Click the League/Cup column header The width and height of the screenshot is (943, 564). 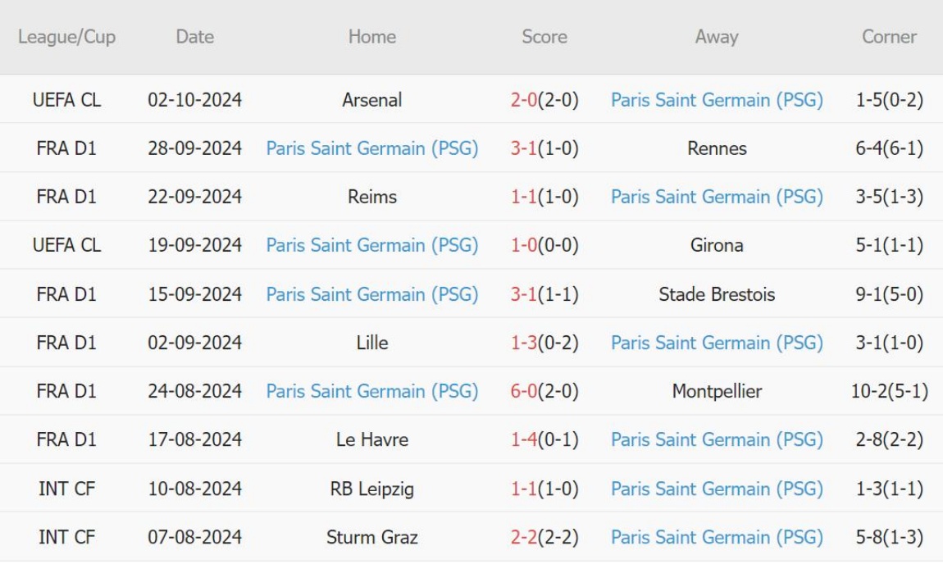[66, 37]
